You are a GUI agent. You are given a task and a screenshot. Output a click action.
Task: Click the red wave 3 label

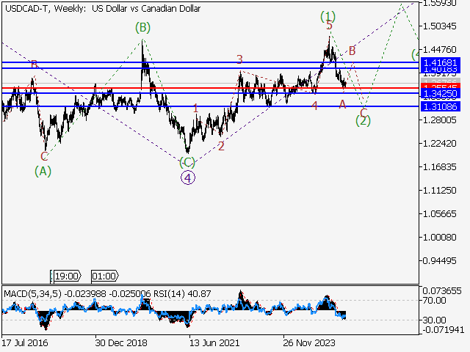coord(239,59)
